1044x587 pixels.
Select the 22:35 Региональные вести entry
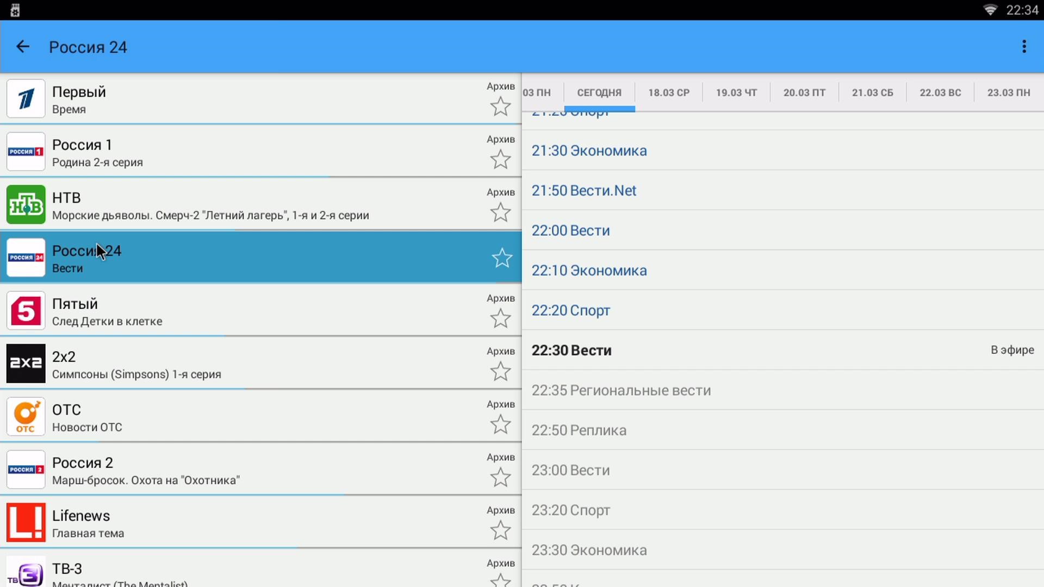(782, 390)
